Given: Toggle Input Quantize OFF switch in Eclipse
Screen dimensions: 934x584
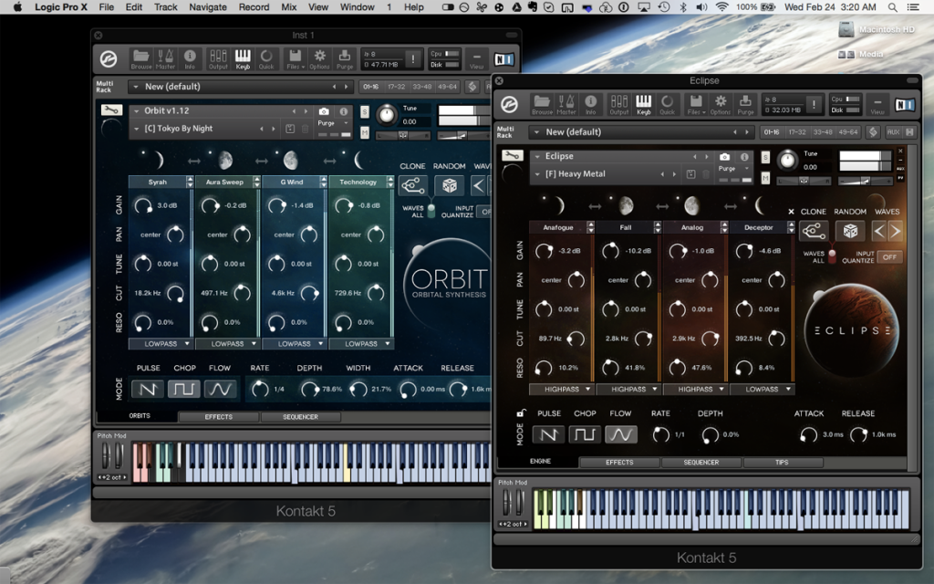Looking at the screenshot, I should coord(890,257).
